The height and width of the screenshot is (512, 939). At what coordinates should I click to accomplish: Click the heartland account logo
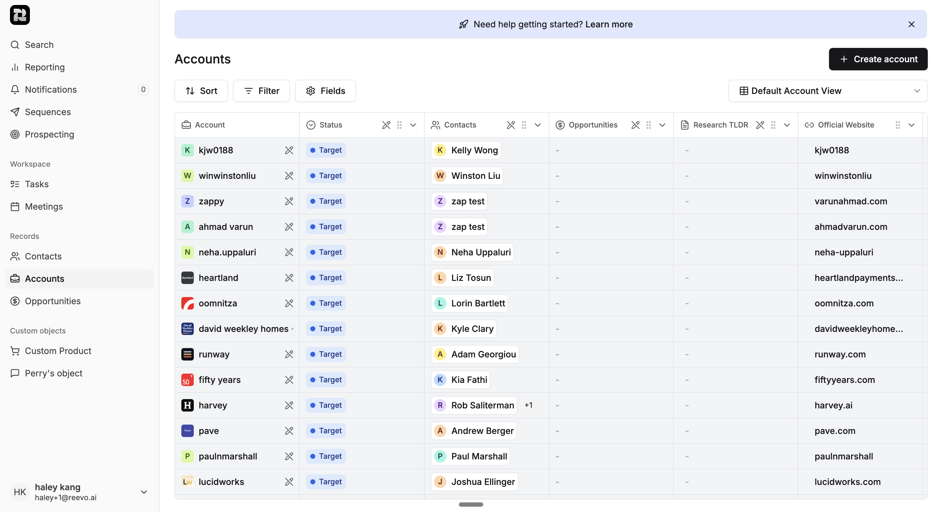(x=187, y=278)
